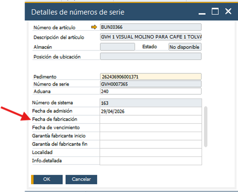
Task: Click the orange link arrow beside Número de artículo
Action: click(x=94, y=27)
